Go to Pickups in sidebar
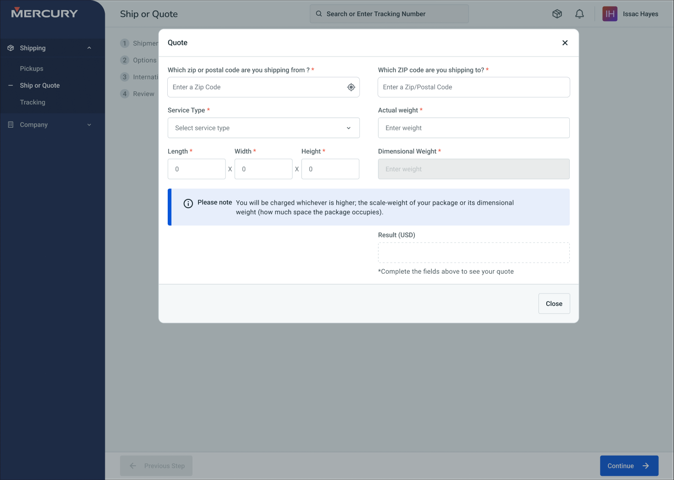The width and height of the screenshot is (674, 480). 32,68
